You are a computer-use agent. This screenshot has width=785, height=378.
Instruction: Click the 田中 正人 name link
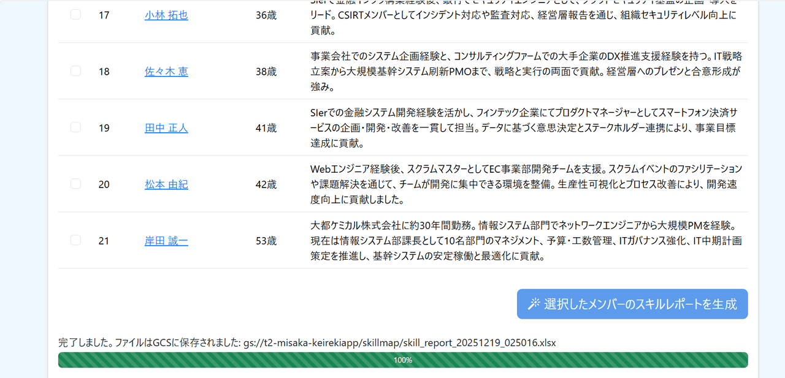[166, 128]
